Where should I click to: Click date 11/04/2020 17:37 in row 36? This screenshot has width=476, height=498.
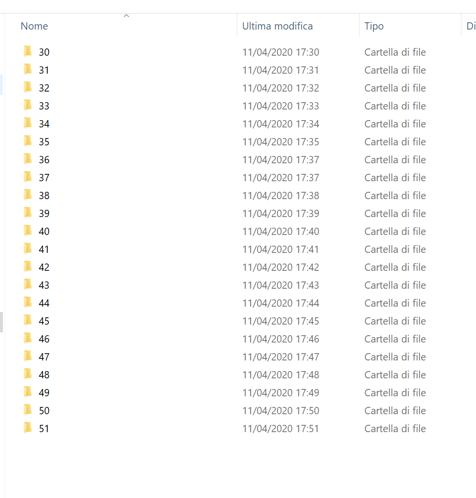pos(280,159)
